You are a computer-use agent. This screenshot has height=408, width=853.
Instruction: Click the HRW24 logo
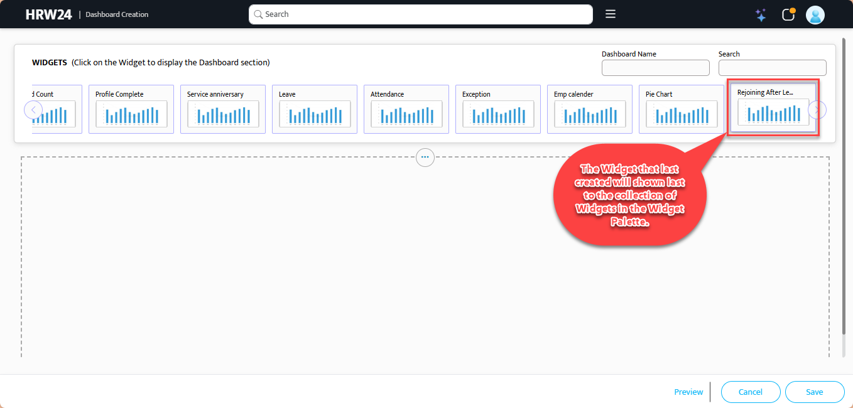tap(48, 14)
